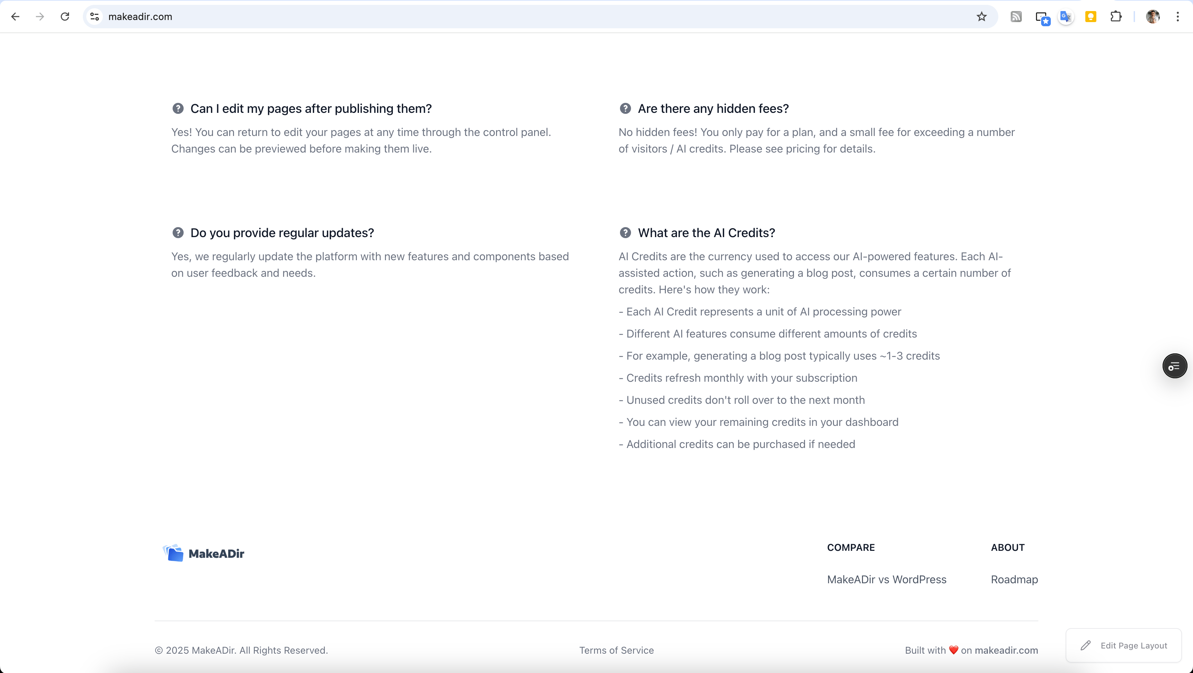Click the "Are there any hidden fees?" question

tap(713, 109)
